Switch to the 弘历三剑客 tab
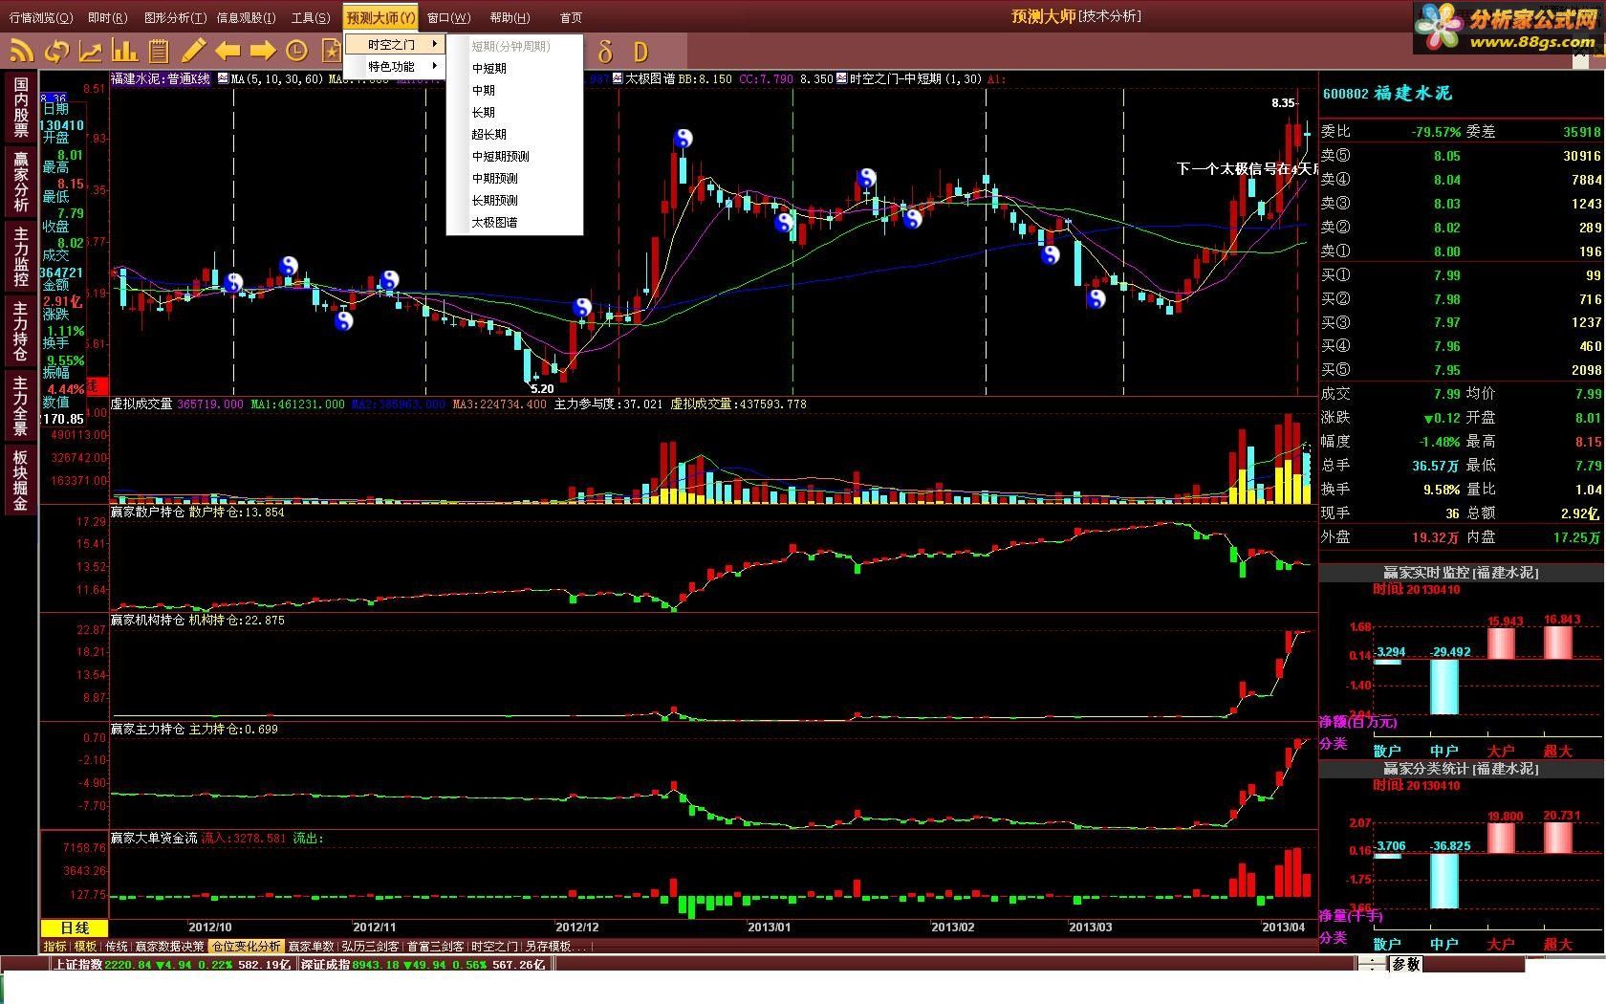Screen dimensions: 1606x1004 370,946
